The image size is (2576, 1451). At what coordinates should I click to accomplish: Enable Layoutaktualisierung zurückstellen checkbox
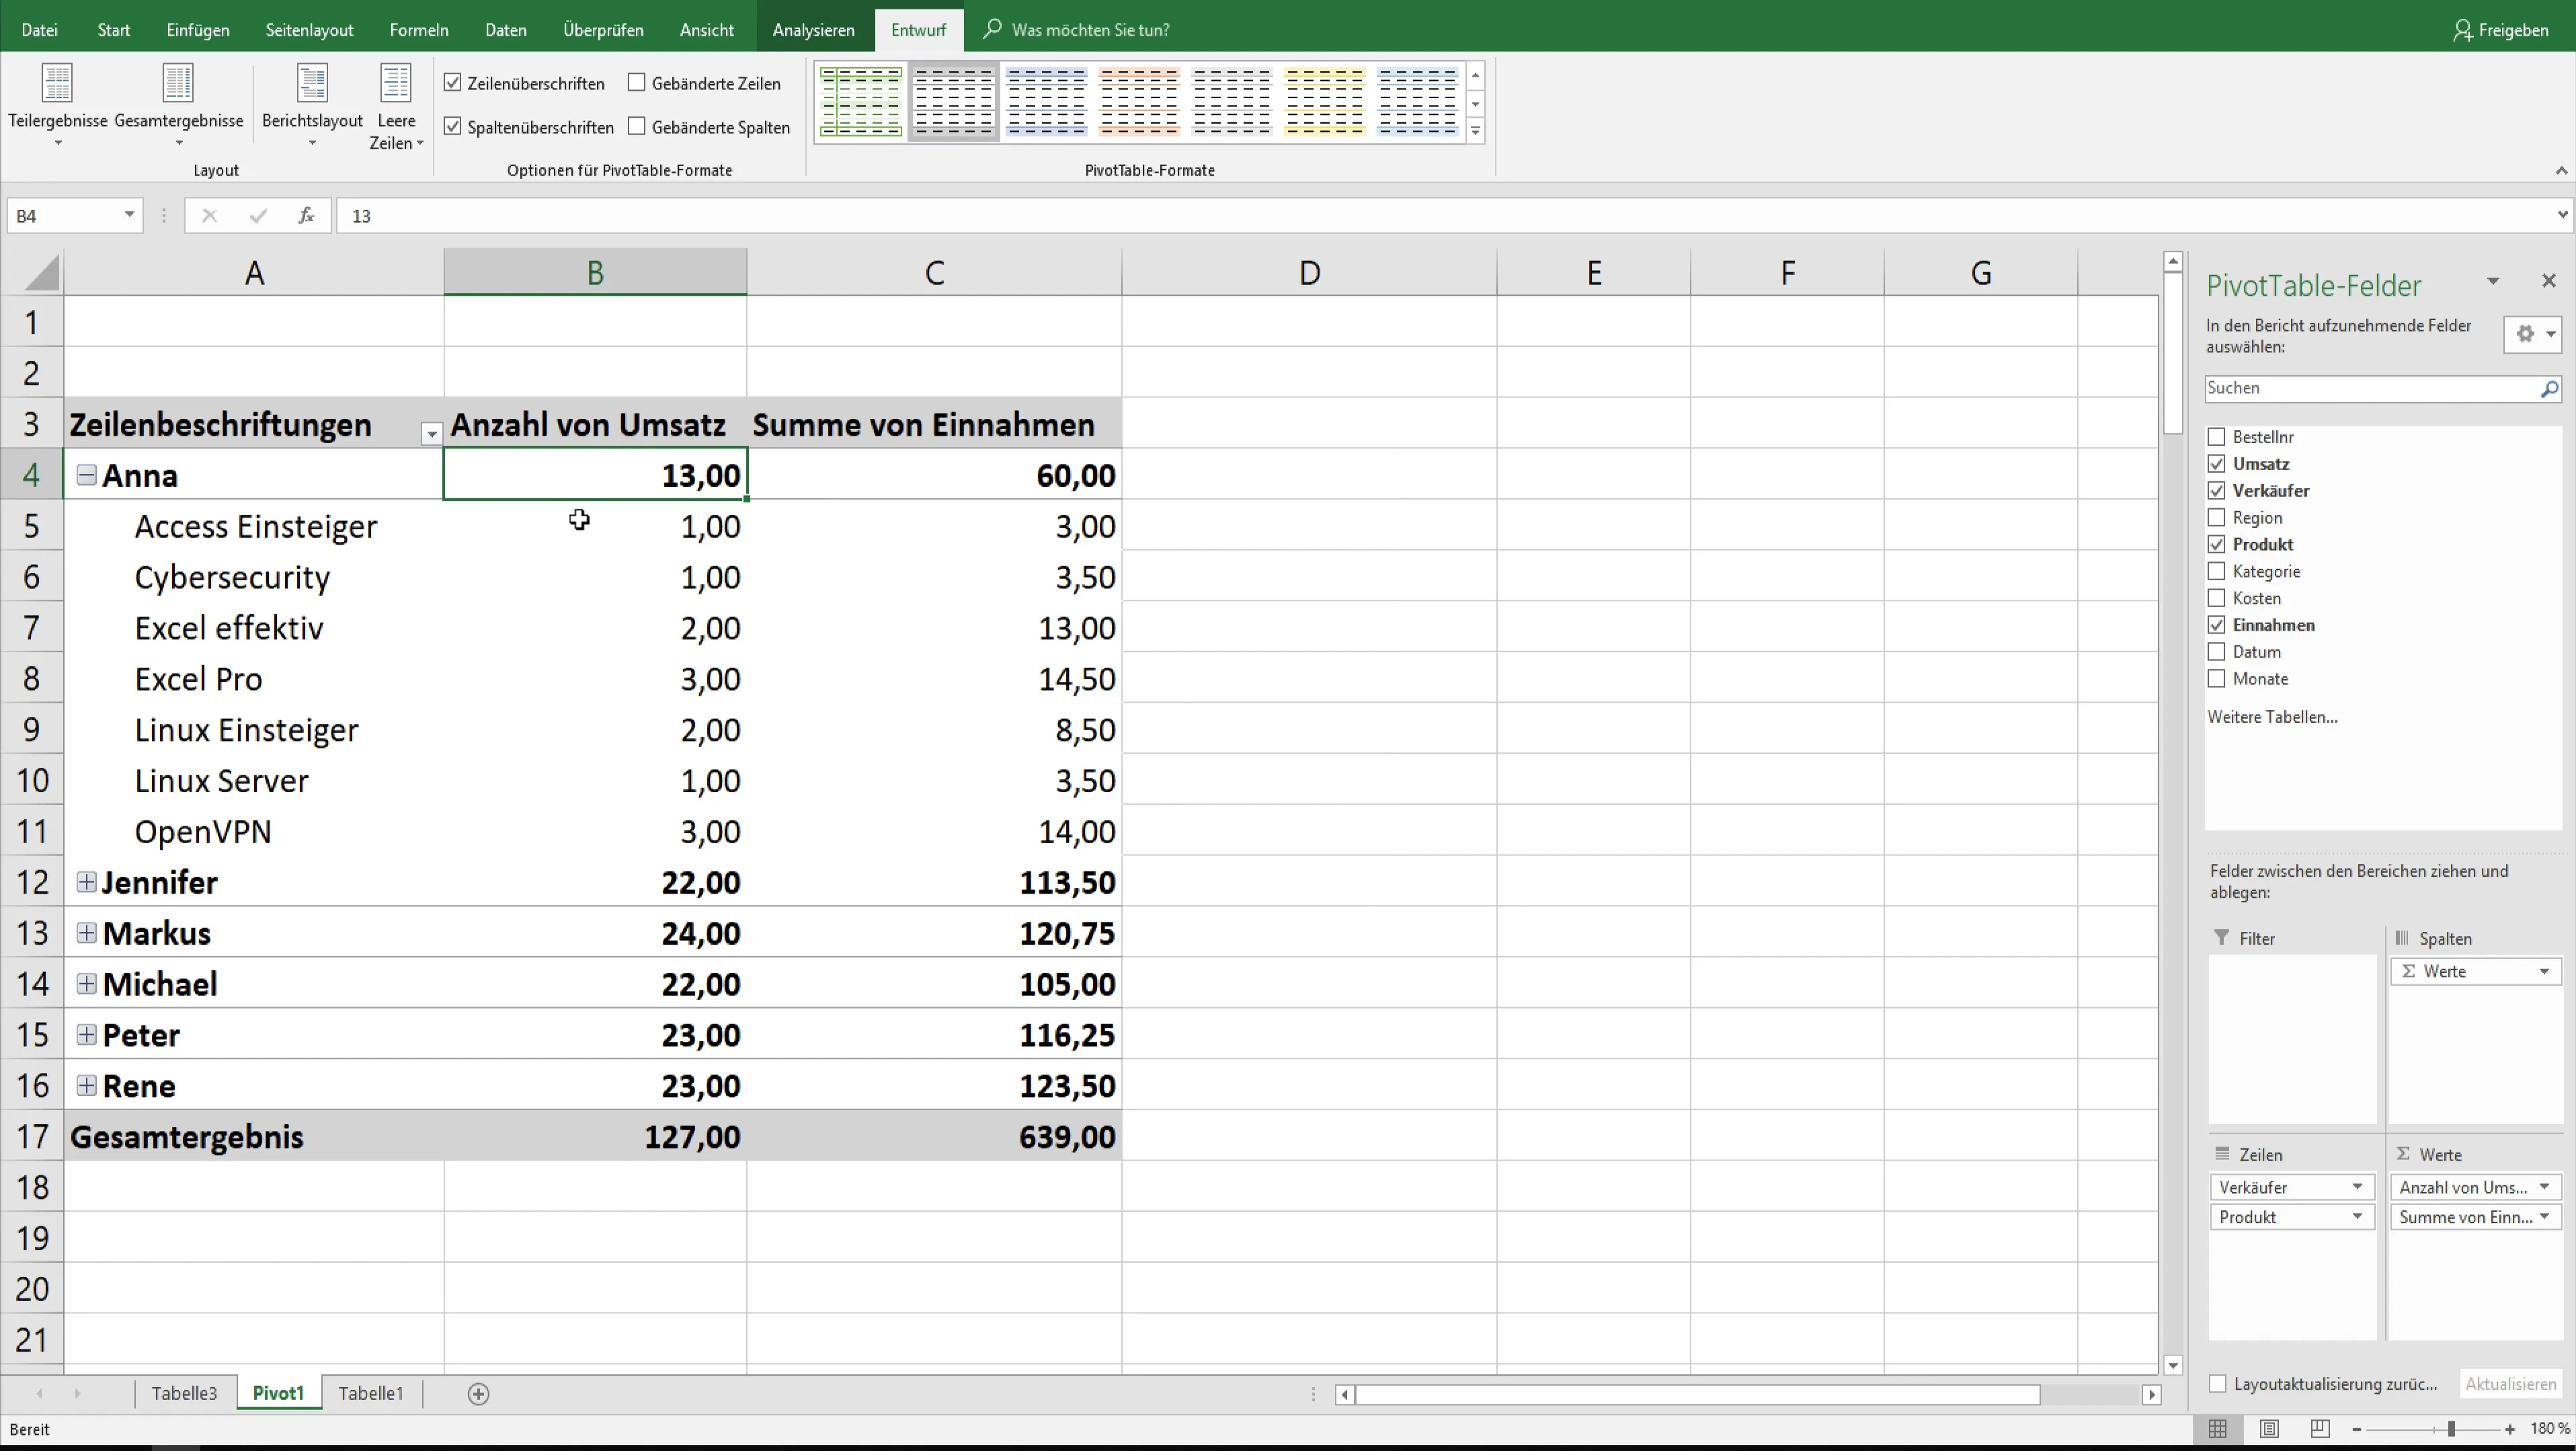click(x=2217, y=1384)
